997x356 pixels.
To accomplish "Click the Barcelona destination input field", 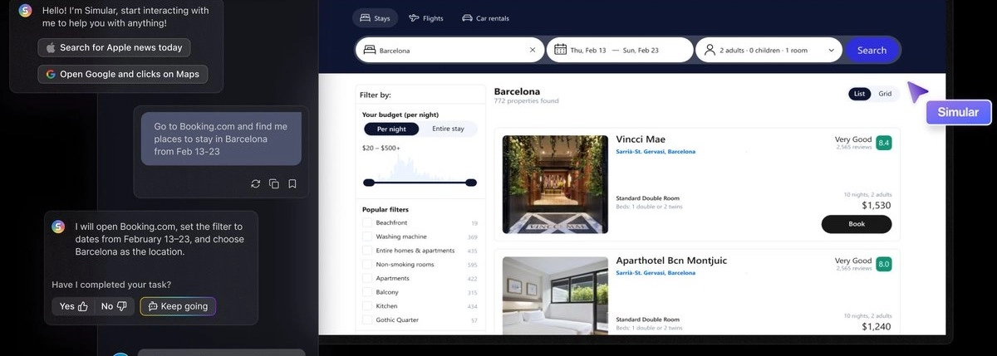I will point(449,50).
